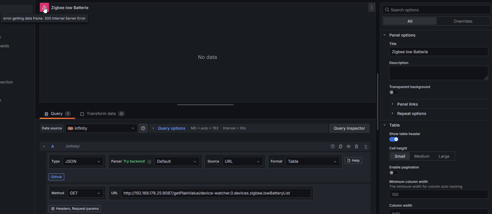Expand Repeat options
Screen dimensions: 492x214
coord(411,114)
